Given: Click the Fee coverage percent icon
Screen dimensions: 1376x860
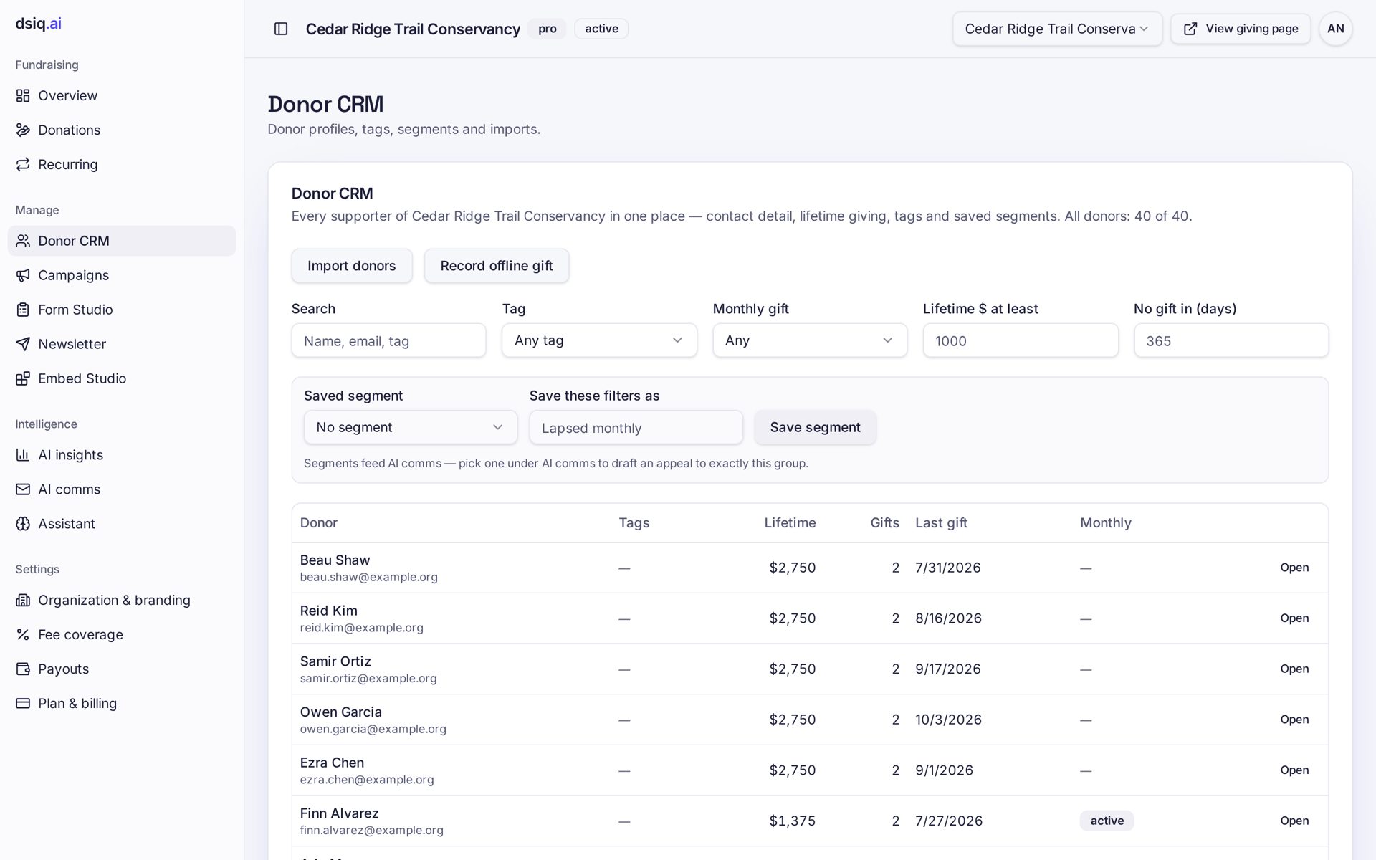Looking at the screenshot, I should (x=23, y=634).
